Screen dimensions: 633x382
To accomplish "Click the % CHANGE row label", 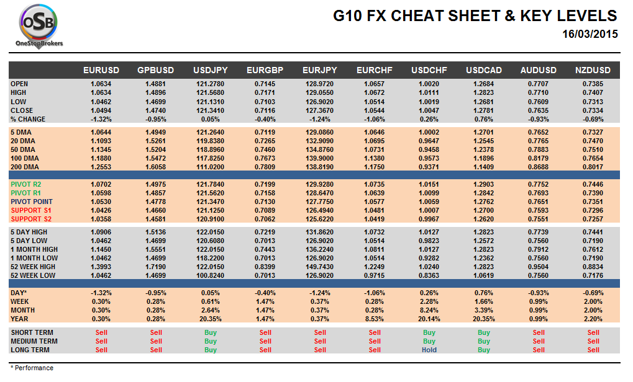I will click(x=28, y=119).
